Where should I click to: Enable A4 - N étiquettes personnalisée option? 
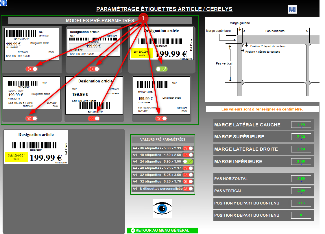(x=188, y=189)
